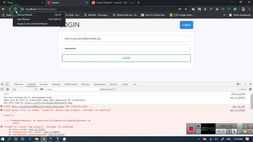Toggle the recorder microphone icon

pyautogui.click(x=223, y=131)
